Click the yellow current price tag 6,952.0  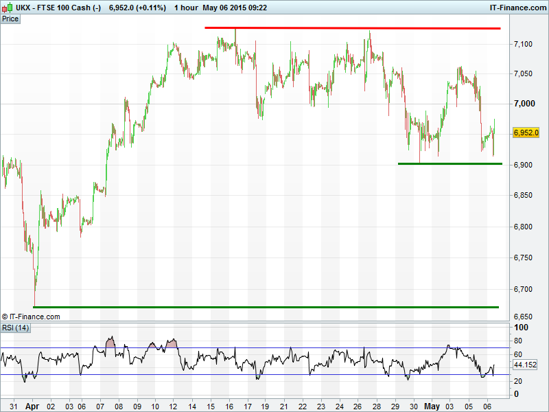[x=526, y=133]
